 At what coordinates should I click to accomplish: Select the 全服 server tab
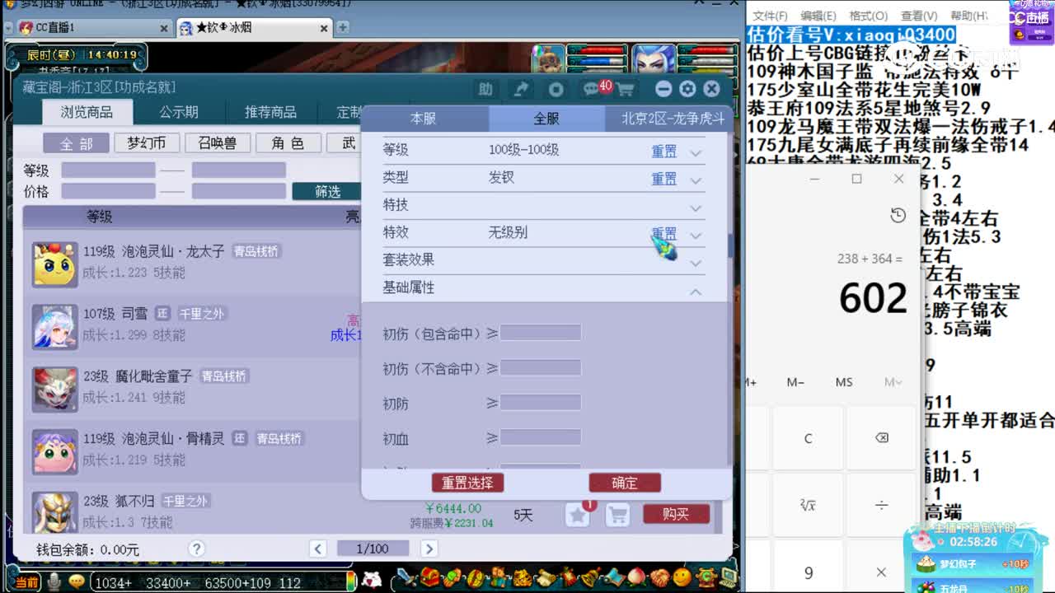pyautogui.click(x=546, y=119)
